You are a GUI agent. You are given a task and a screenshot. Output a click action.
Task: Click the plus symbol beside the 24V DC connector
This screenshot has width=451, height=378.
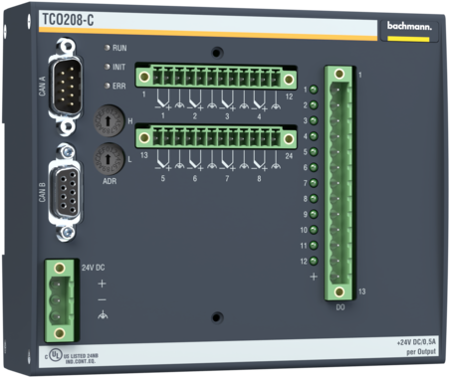(102, 283)
